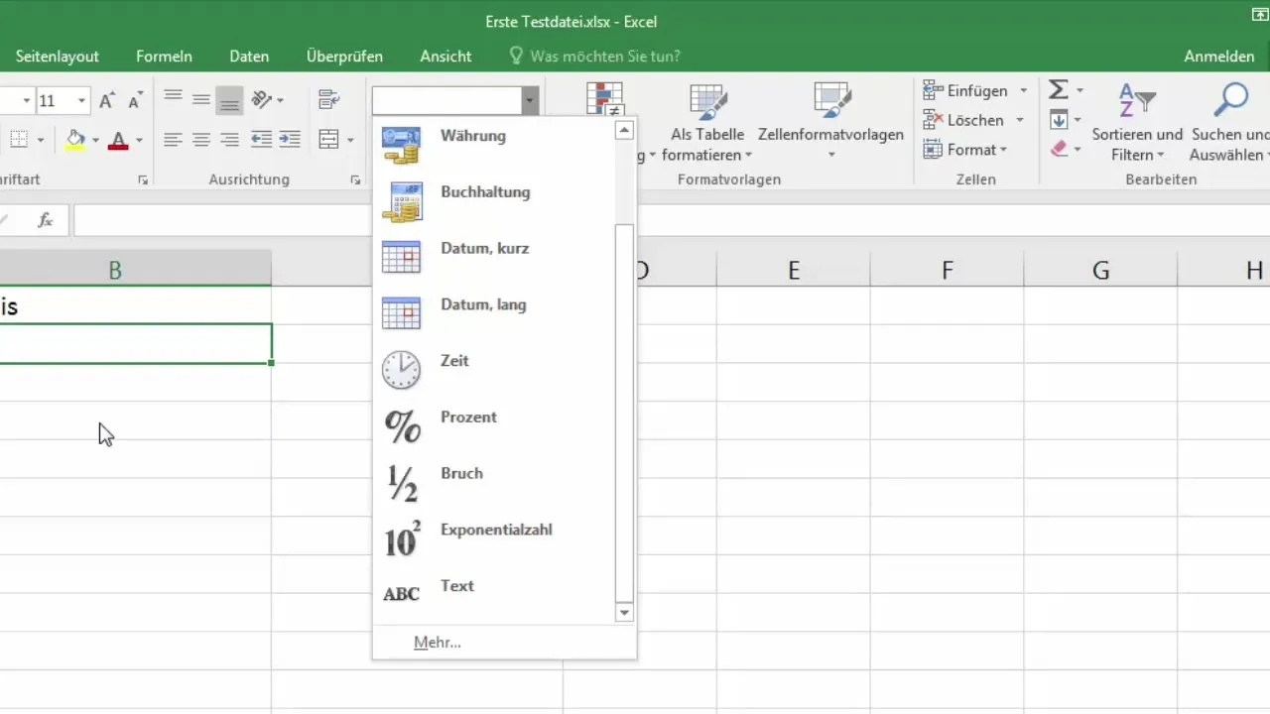Viewport: 1270px width, 714px height.
Task: Open Zellenformatvorlagen gallery
Action: [x=830, y=124]
